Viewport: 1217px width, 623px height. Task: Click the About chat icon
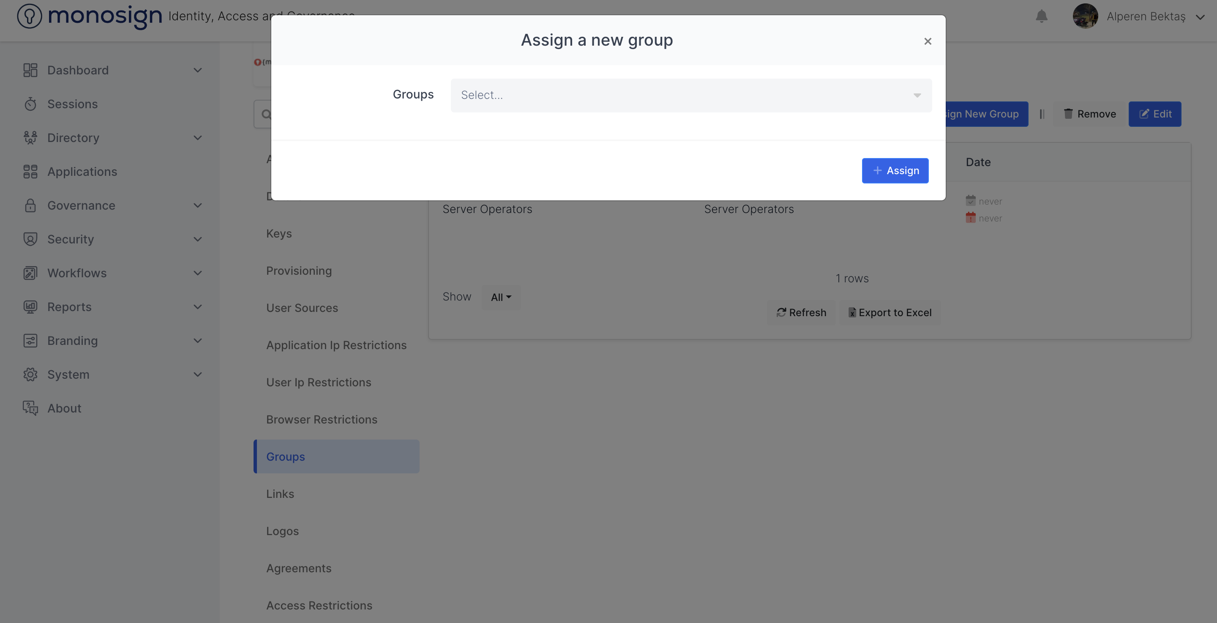click(x=30, y=408)
